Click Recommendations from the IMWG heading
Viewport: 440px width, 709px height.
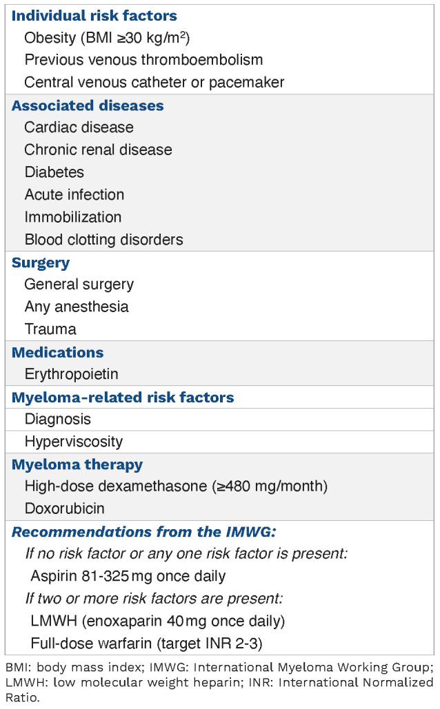(143, 532)
